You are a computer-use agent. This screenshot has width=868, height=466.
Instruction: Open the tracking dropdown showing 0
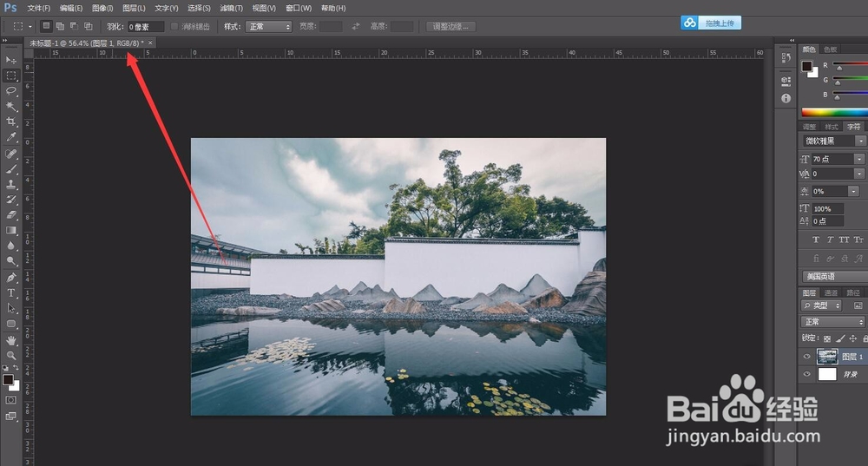(860, 174)
